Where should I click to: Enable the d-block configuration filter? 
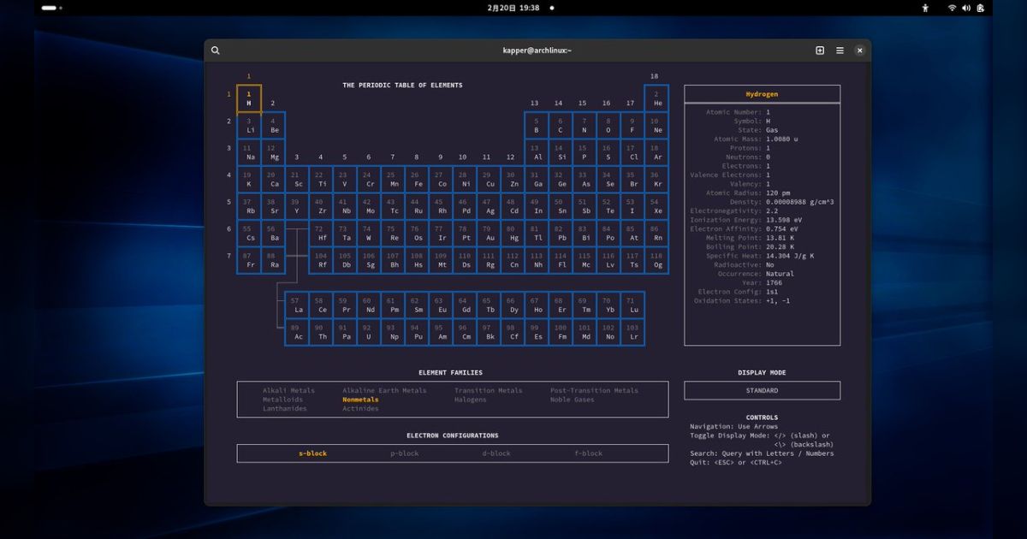pyautogui.click(x=496, y=453)
